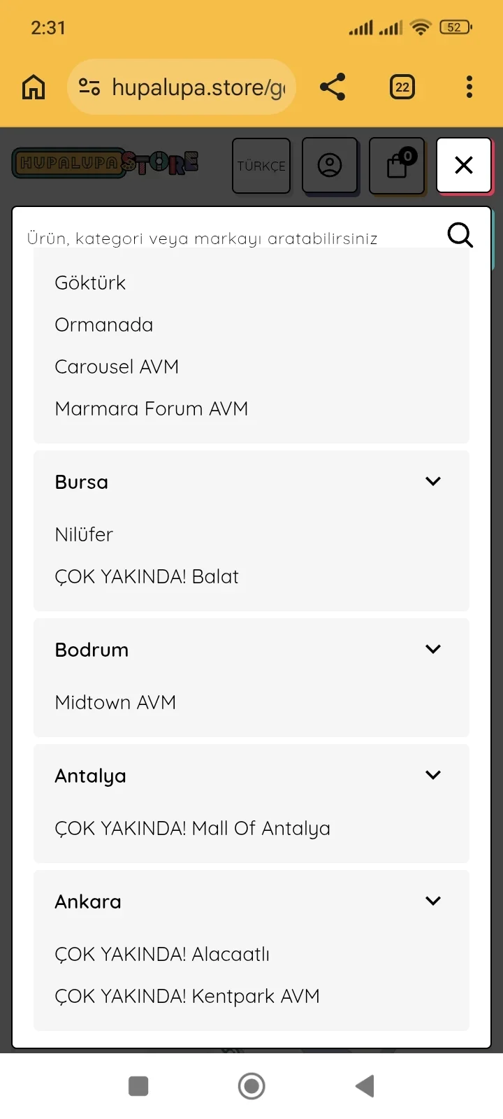Open the site info icon in address bar

pyautogui.click(x=89, y=87)
